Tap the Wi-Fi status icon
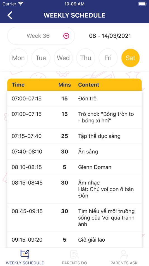This screenshot has width=149, height=266. point(21,4)
